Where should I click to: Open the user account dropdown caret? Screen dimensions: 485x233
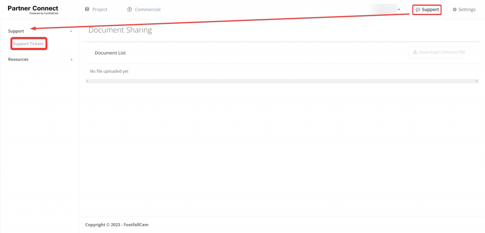[399, 9]
